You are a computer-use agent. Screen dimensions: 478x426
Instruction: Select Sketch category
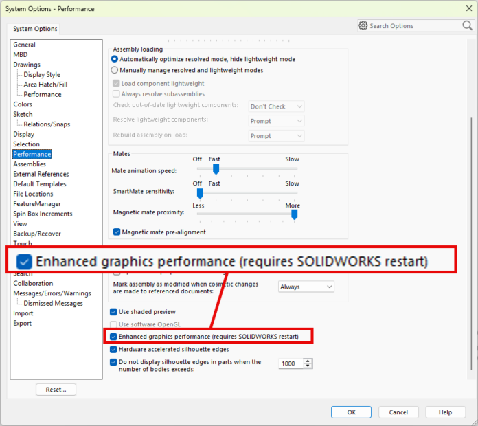click(23, 114)
